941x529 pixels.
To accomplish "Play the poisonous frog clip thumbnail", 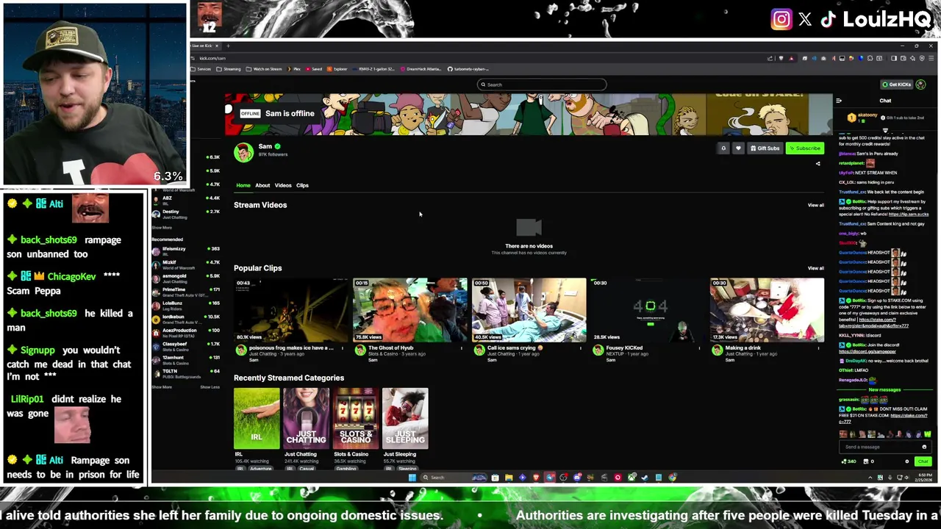I will point(290,310).
